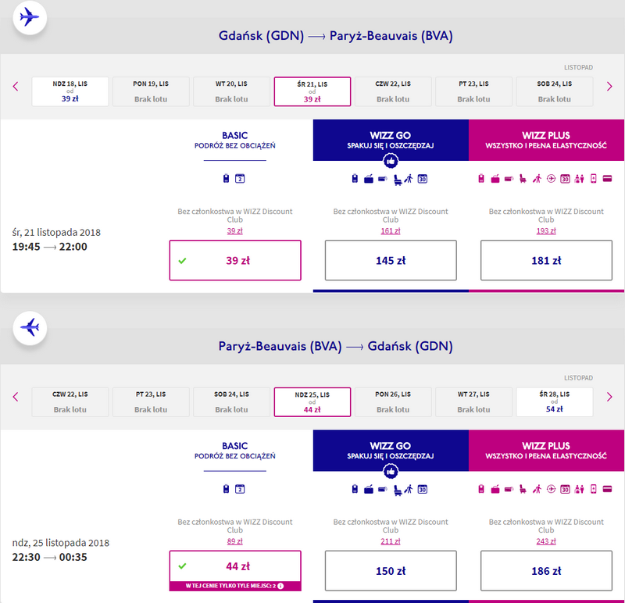Click thumbs-up recommended badge on outbound WIZZ GO
This screenshot has width=625, height=603.
pyautogui.click(x=390, y=161)
